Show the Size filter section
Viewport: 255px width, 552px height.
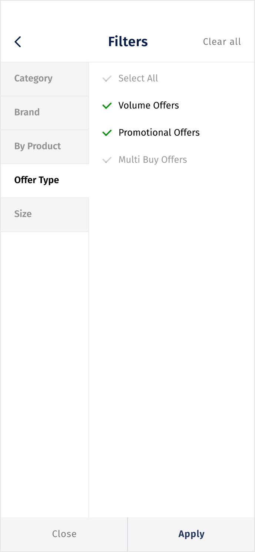(x=44, y=214)
